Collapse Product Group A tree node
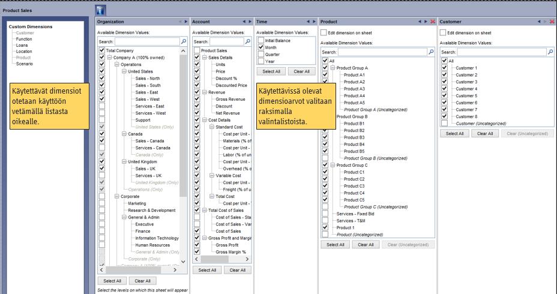The height and width of the screenshot is (294, 557). click(333, 68)
